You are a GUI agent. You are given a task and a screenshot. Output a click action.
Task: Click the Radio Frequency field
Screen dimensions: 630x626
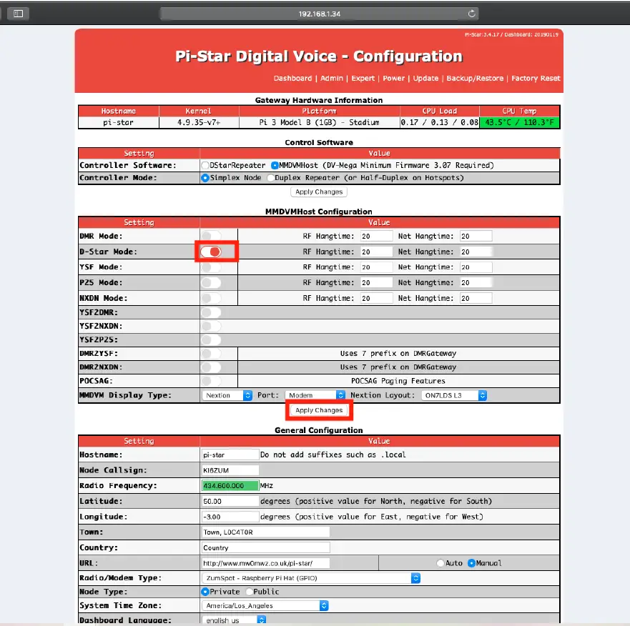tap(230, 486)
